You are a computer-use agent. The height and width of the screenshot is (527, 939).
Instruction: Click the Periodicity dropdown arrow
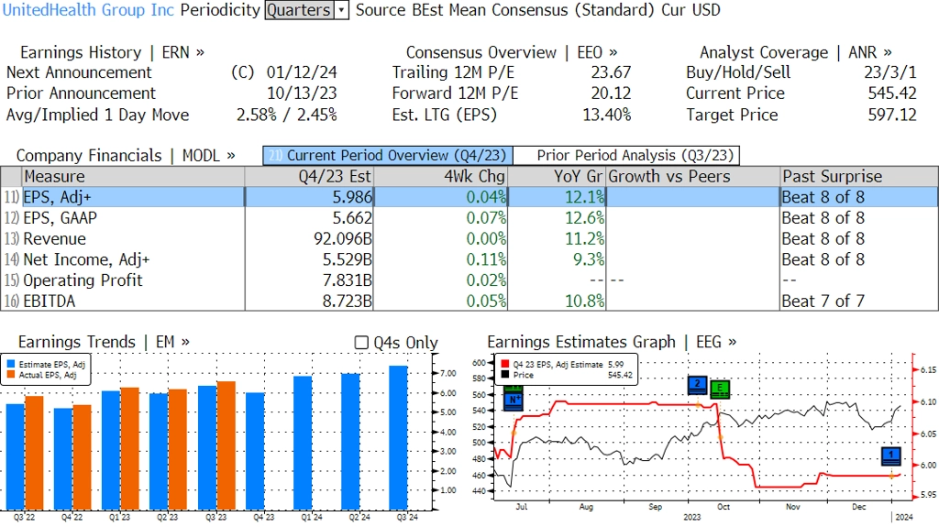tap(341, 10)
